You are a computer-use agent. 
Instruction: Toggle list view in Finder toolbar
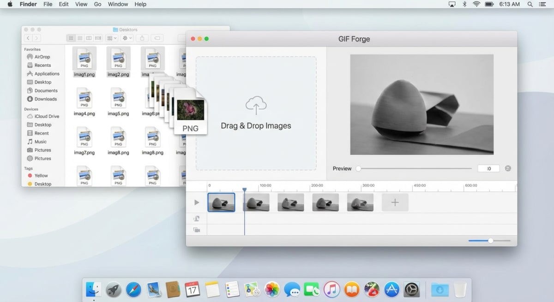[x=80, y=38]
